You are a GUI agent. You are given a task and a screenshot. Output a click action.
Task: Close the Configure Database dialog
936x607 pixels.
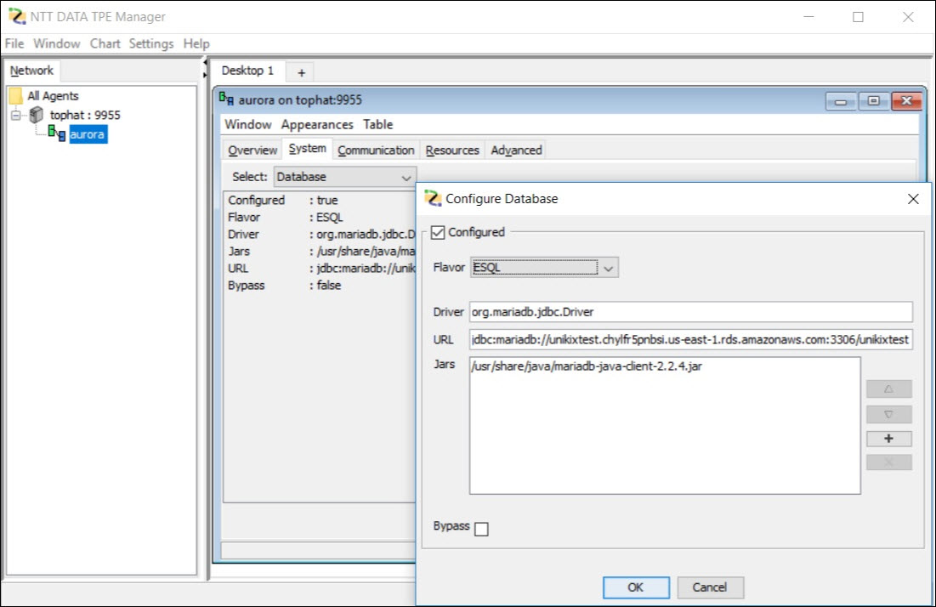[913, 199]
